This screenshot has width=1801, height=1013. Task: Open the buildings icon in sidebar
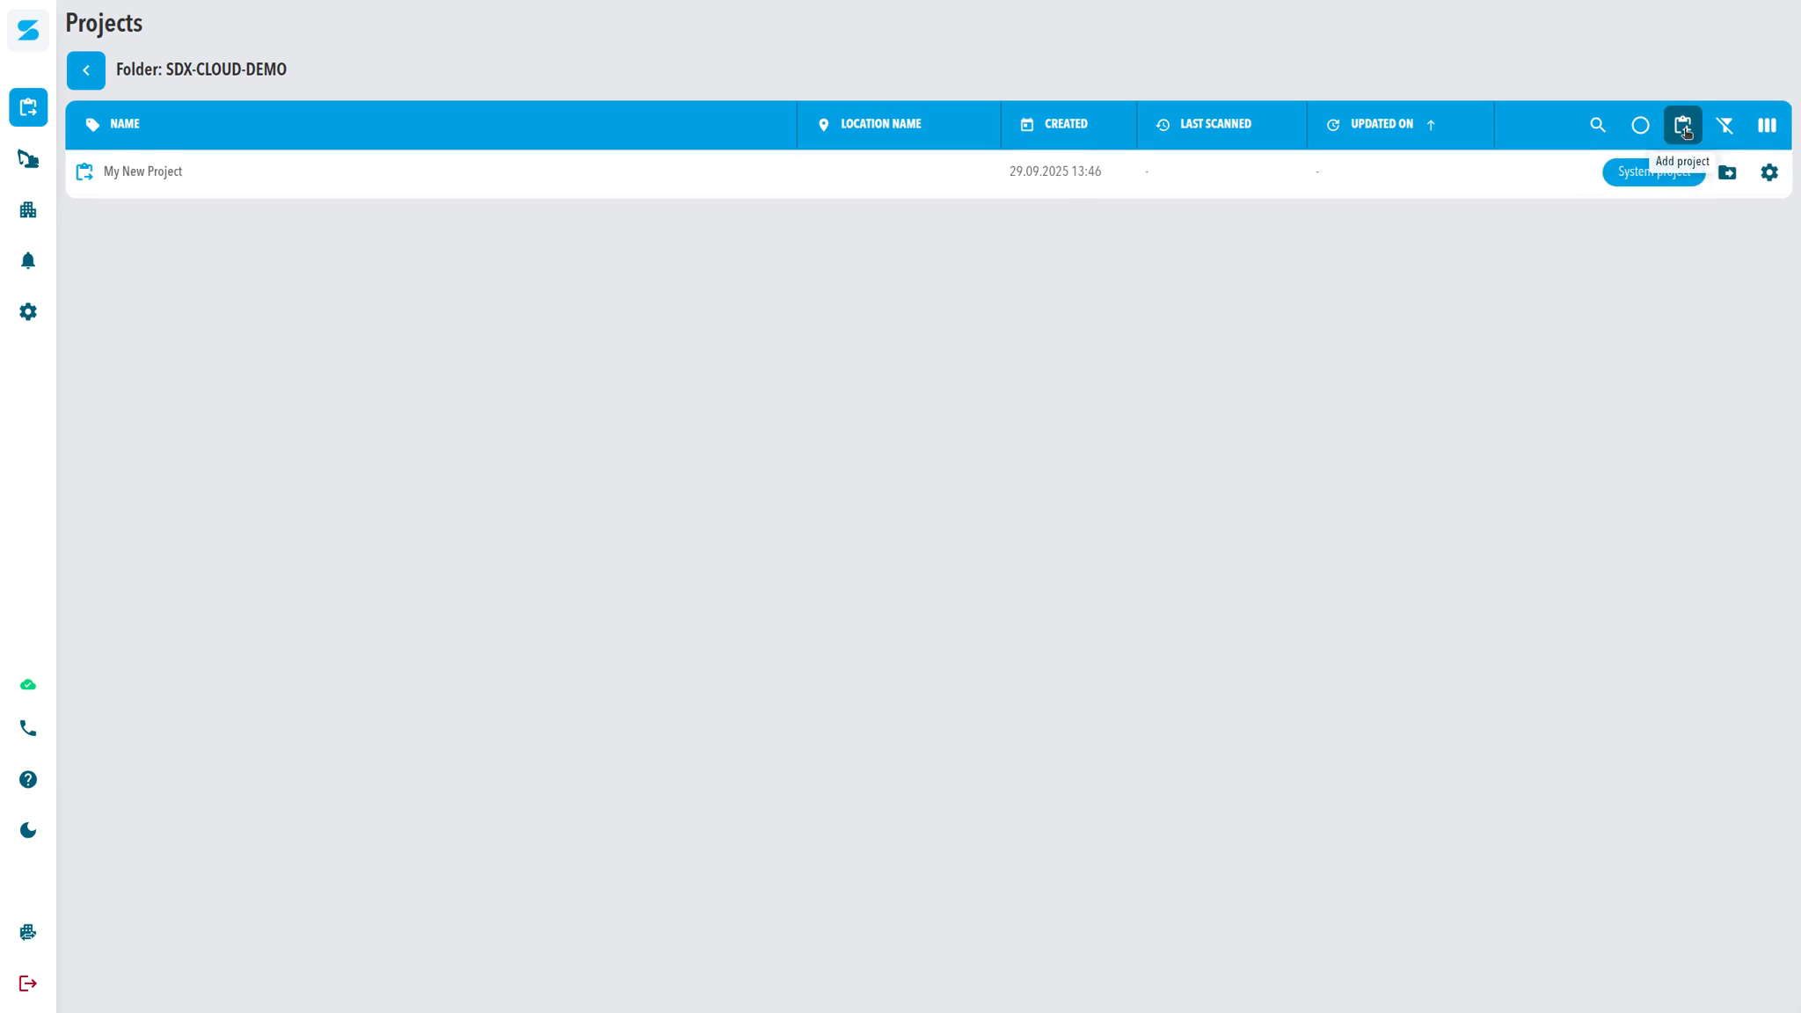tap(28, 210)
